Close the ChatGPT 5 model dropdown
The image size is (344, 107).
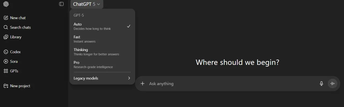(87, 4)
